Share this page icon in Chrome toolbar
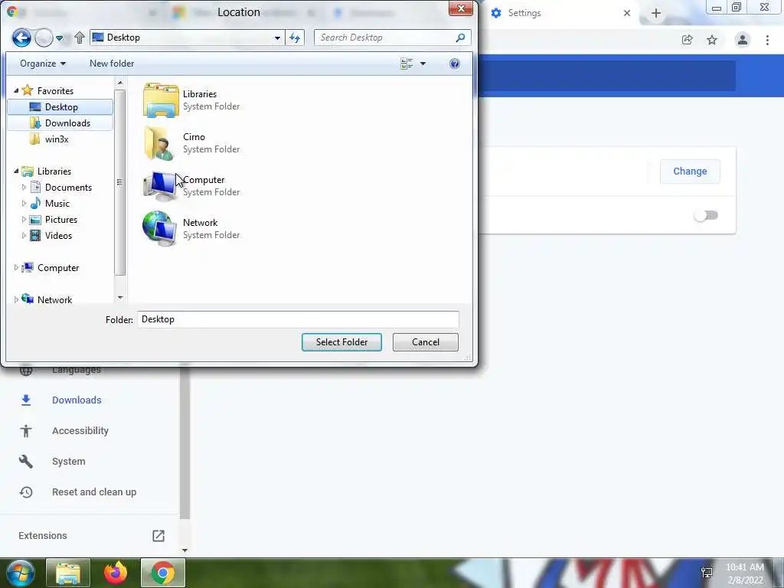784x588 pixels. pyautogui.click(x=687, y=40)
